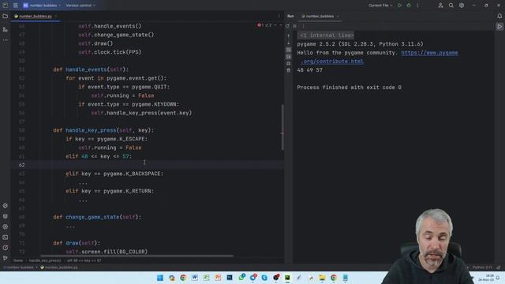The image size is (505, 284).
Task: Open editor tab options menu
Action: (279, 16)
